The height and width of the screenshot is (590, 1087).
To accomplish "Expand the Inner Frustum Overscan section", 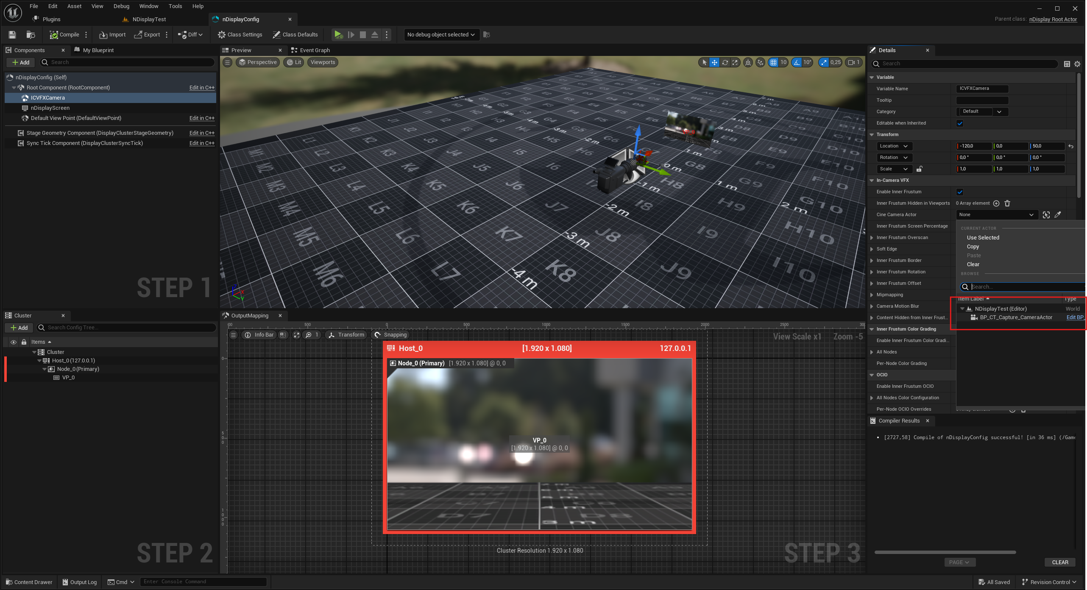I will pyautogui.click(x=872, y=238).
